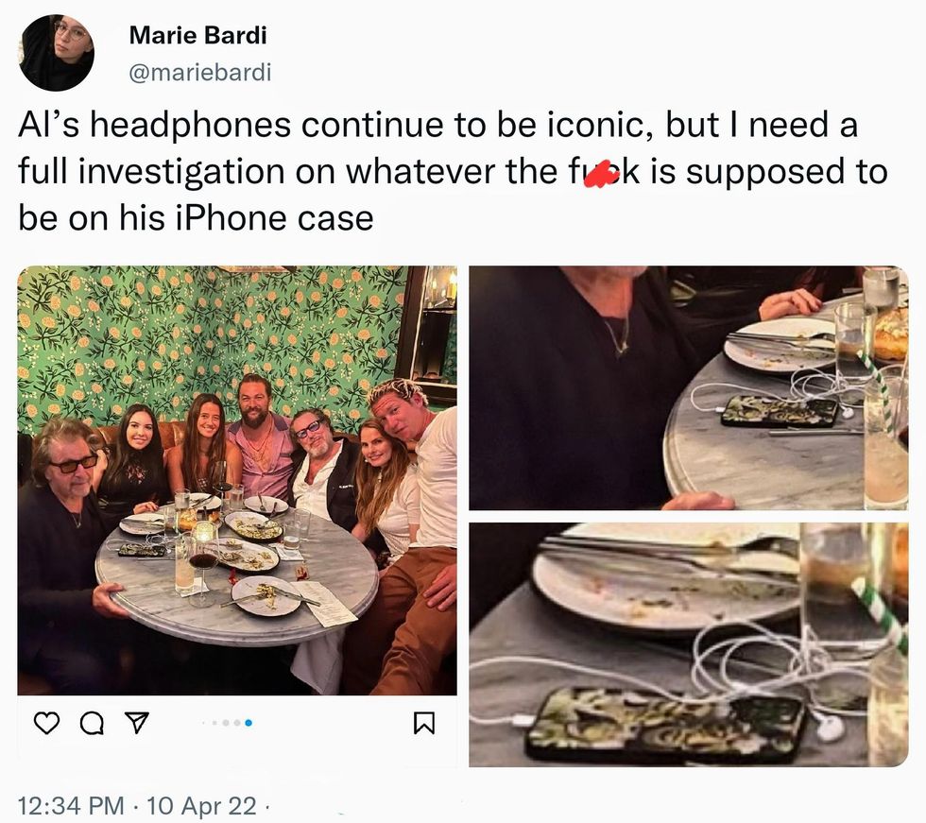Click the red scribble over censored word
The width and height of the screenshot is (926, 823).
click(x=597, y=174)
